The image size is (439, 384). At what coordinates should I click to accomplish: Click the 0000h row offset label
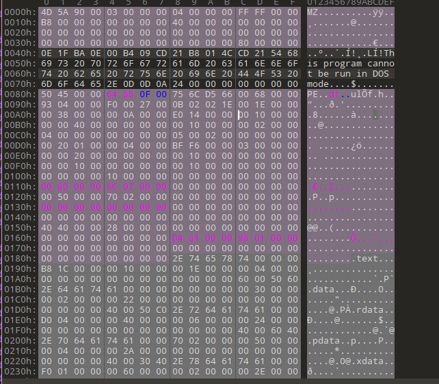coord(16,12)
